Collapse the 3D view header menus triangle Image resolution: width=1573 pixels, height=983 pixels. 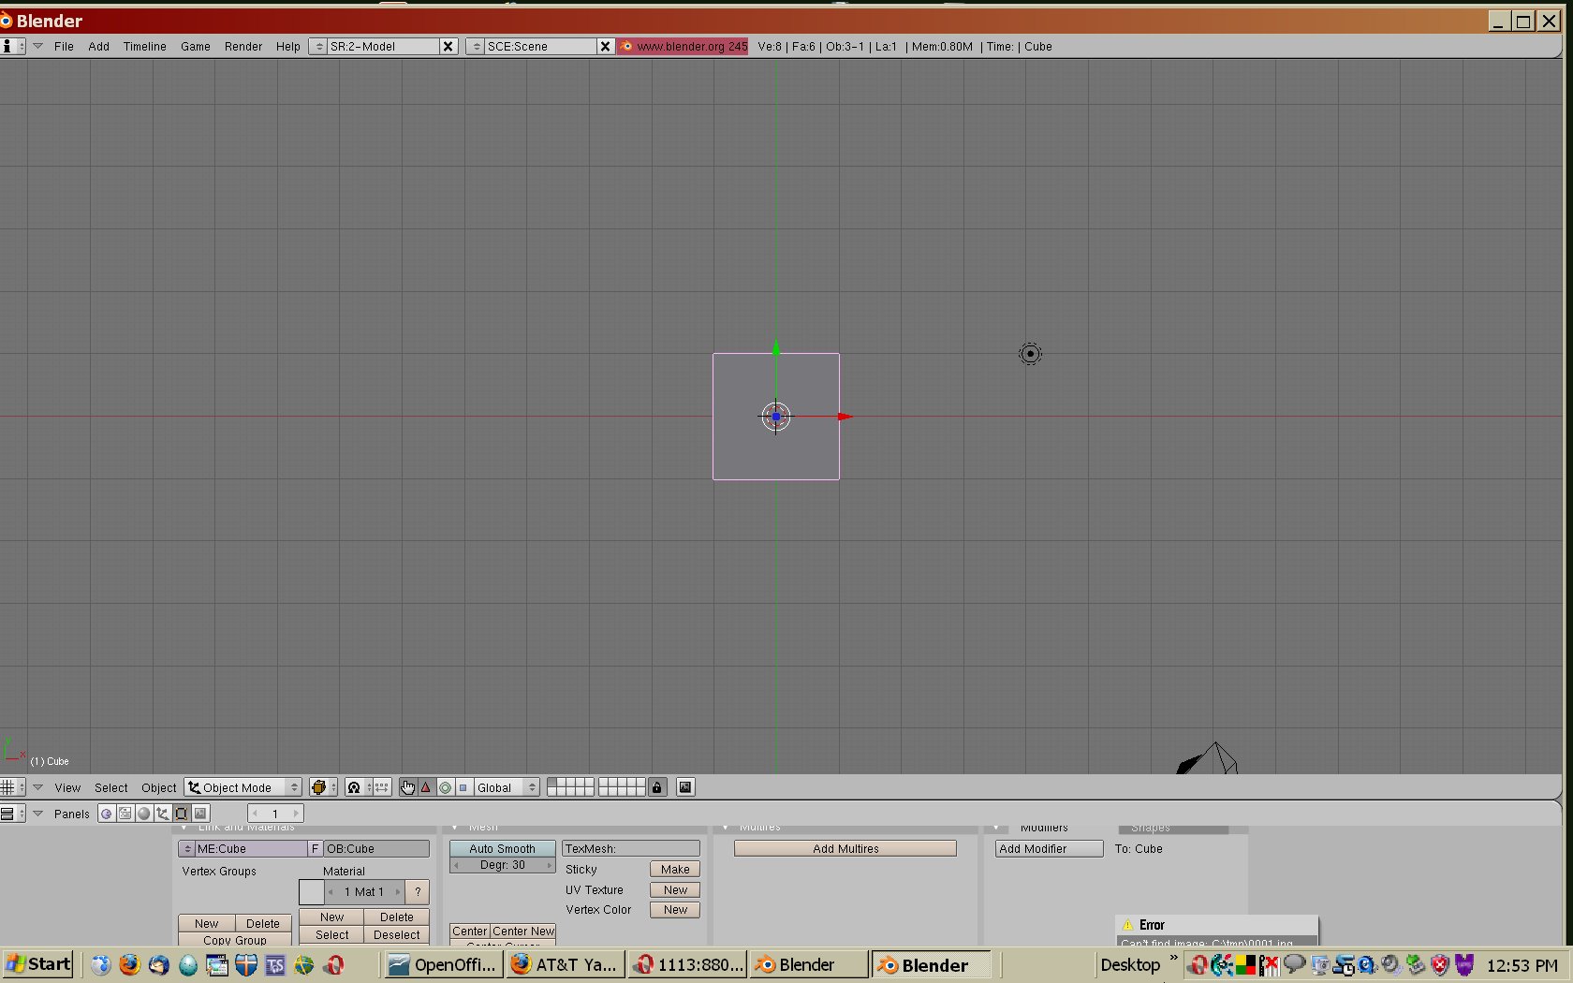(37, 787)
